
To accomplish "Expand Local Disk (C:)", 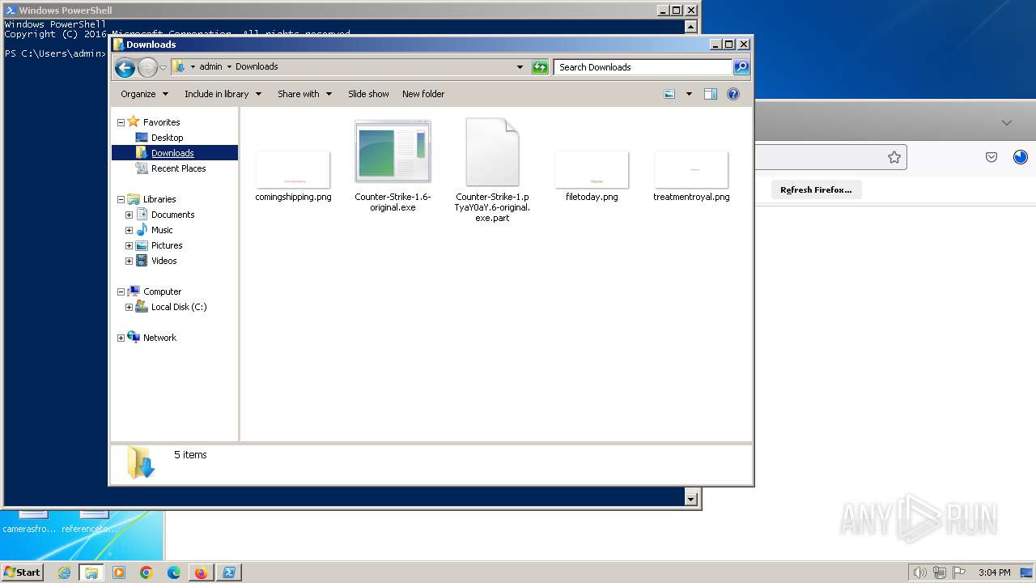I will pyautogui.click(x=129, y=307).
